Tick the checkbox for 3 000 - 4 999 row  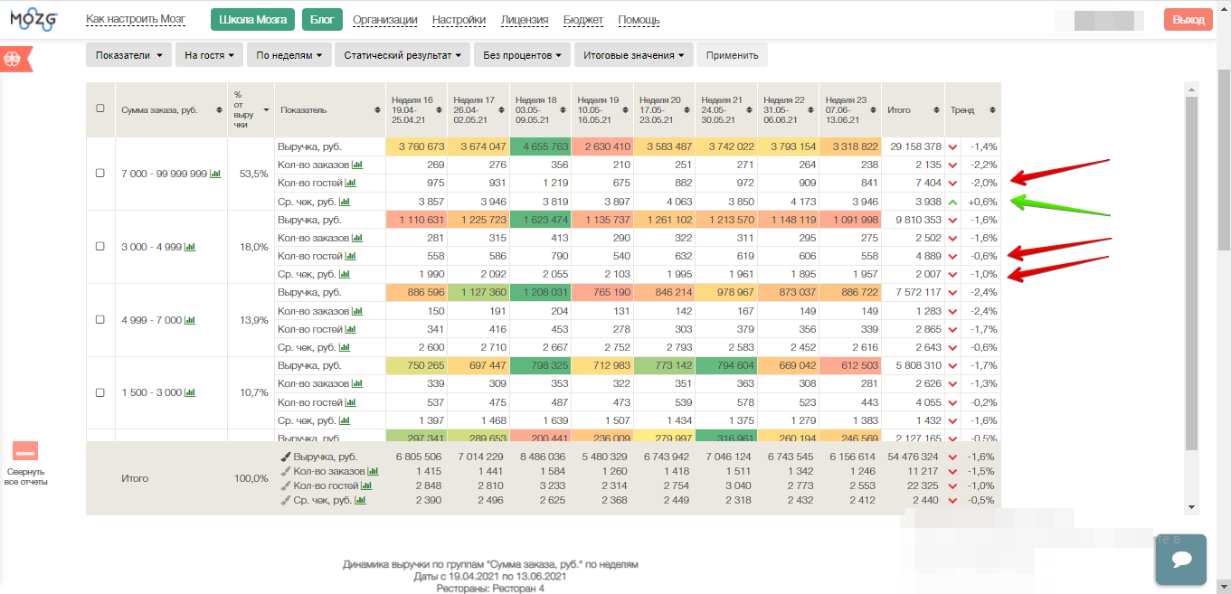(x=100, y=247)
